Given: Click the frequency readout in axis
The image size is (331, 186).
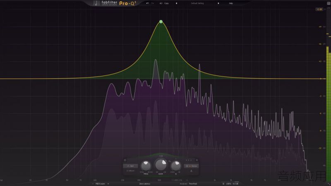Looking at the screenshot, I should (177, 180).
